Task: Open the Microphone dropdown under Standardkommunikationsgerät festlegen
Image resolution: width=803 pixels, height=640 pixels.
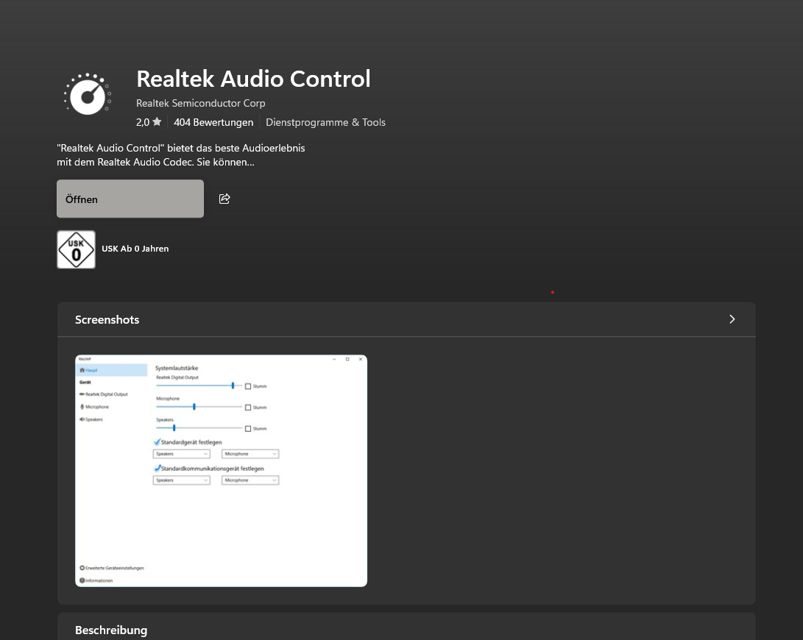Action: (250, 480)
